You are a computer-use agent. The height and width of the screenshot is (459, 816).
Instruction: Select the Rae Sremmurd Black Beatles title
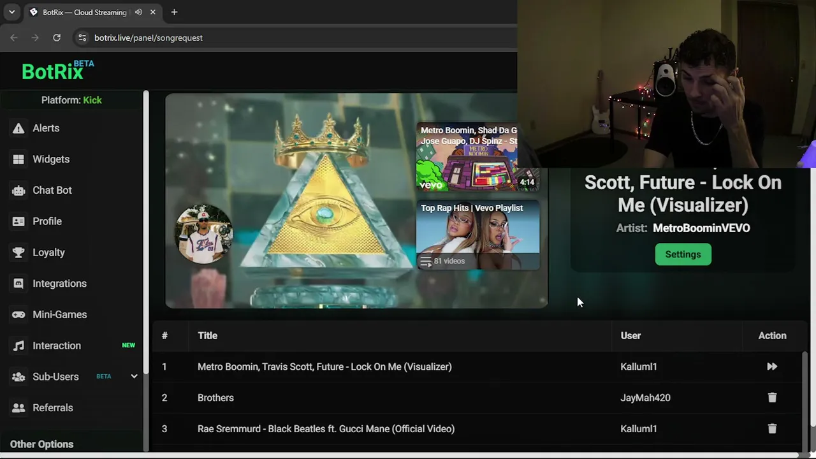[326, 429]
